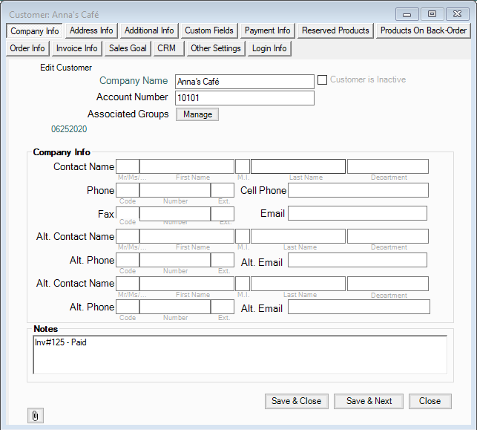
Task: Select the primary Email input field
Action: click(x=357, y=214)
